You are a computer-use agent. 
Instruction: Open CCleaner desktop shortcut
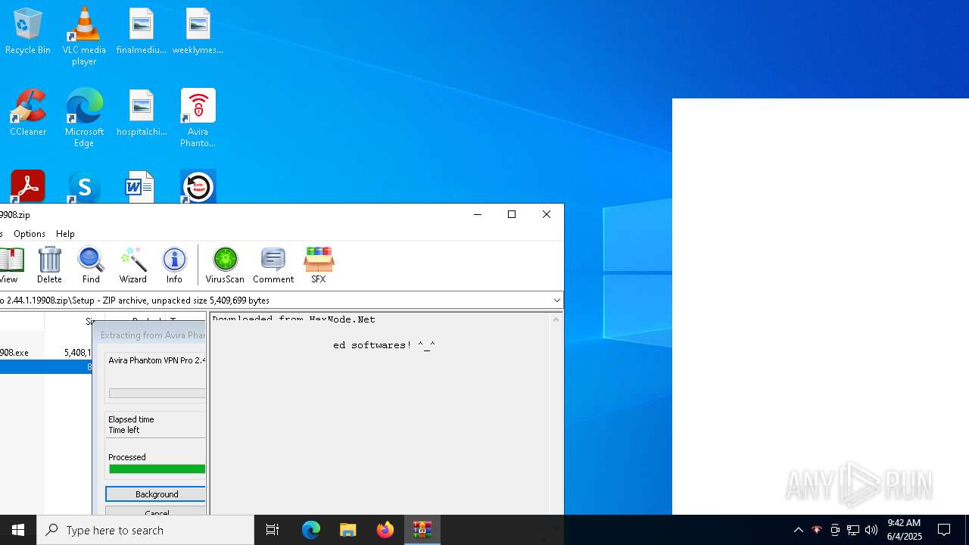(28, 113)
